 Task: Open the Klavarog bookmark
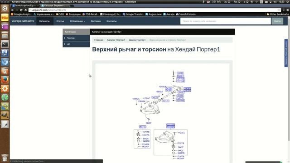click(x=110, y=14)
